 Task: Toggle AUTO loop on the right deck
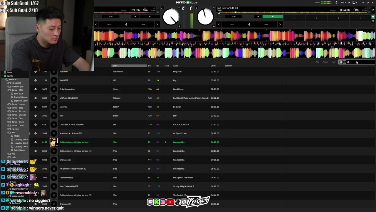click(x=232, y=24)
